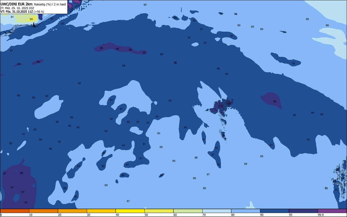
Task: Click the 80–90 light blue legend swatch
Action: click(246, 211)
